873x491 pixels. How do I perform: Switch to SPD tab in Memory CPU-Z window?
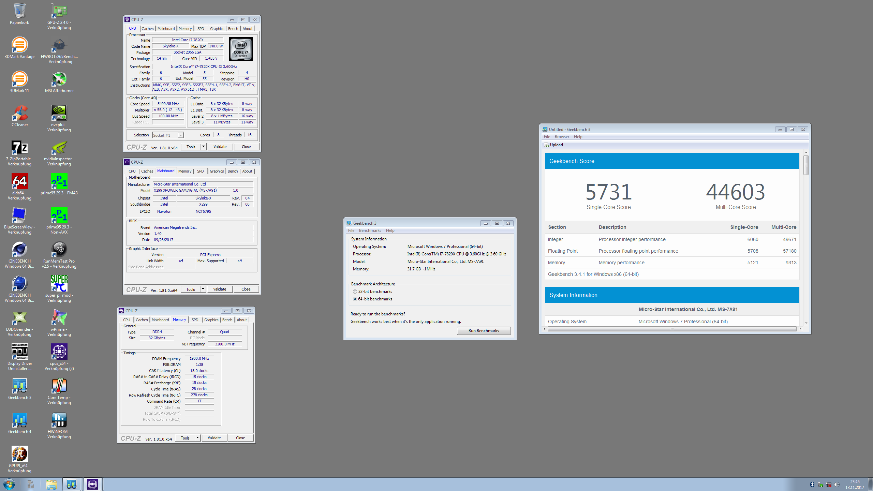click(195, 320)
